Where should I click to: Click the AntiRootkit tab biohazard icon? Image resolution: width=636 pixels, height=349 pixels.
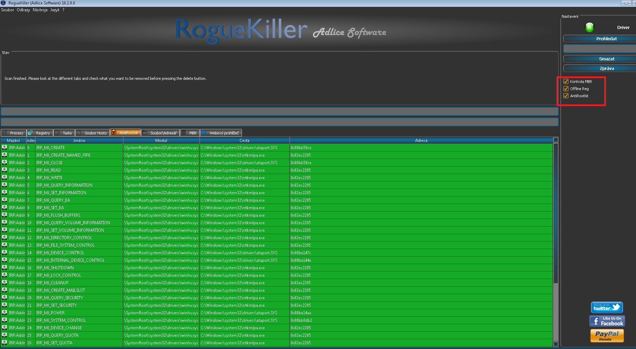[114, 132]
